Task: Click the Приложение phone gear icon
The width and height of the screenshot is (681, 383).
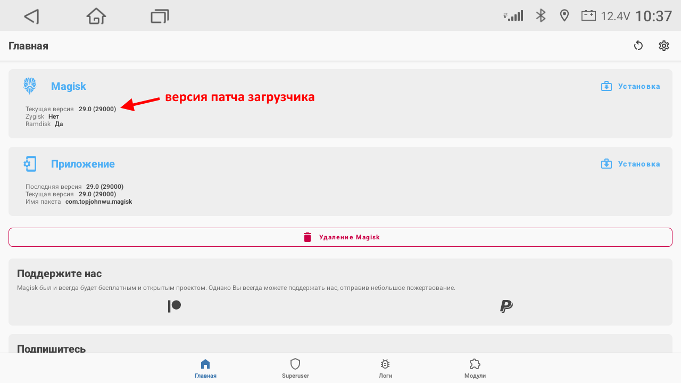Action: coord(30,164)
